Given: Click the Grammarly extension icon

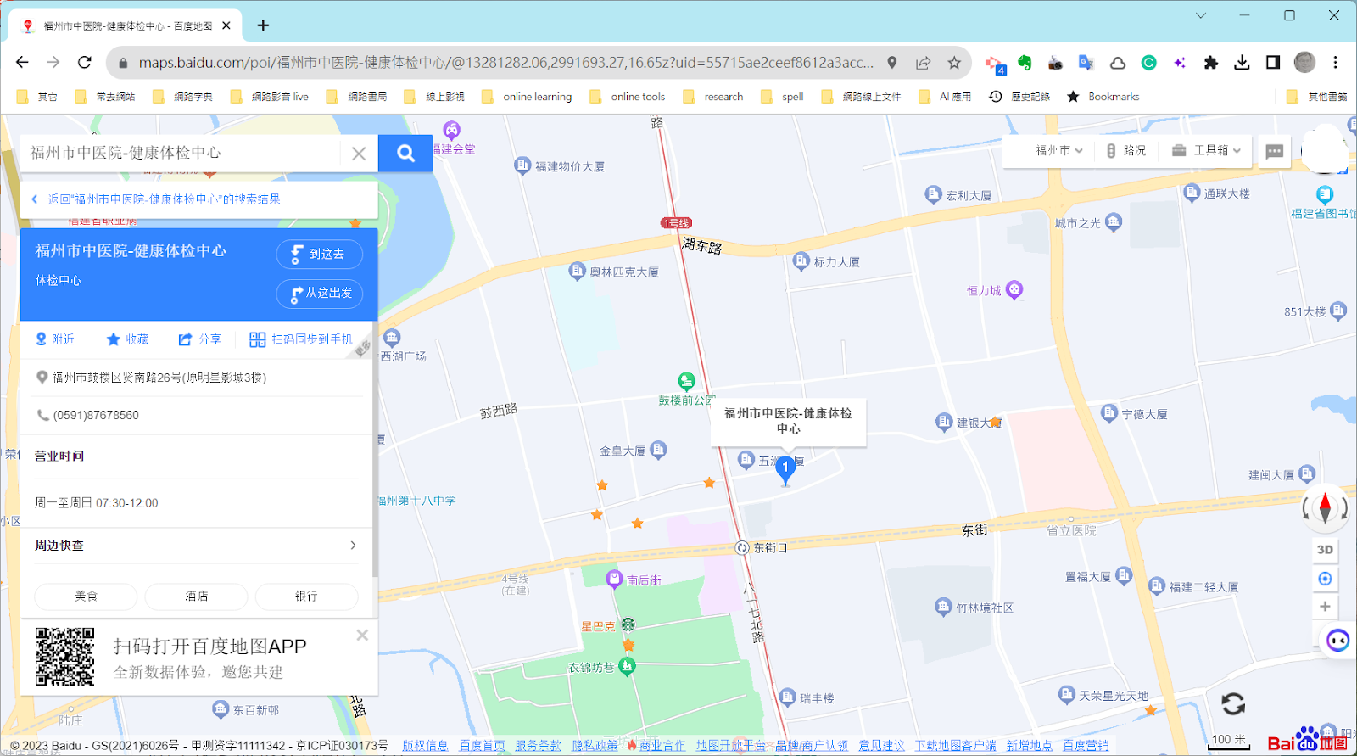Looking at the screenshot, I should coord(1148,62).
